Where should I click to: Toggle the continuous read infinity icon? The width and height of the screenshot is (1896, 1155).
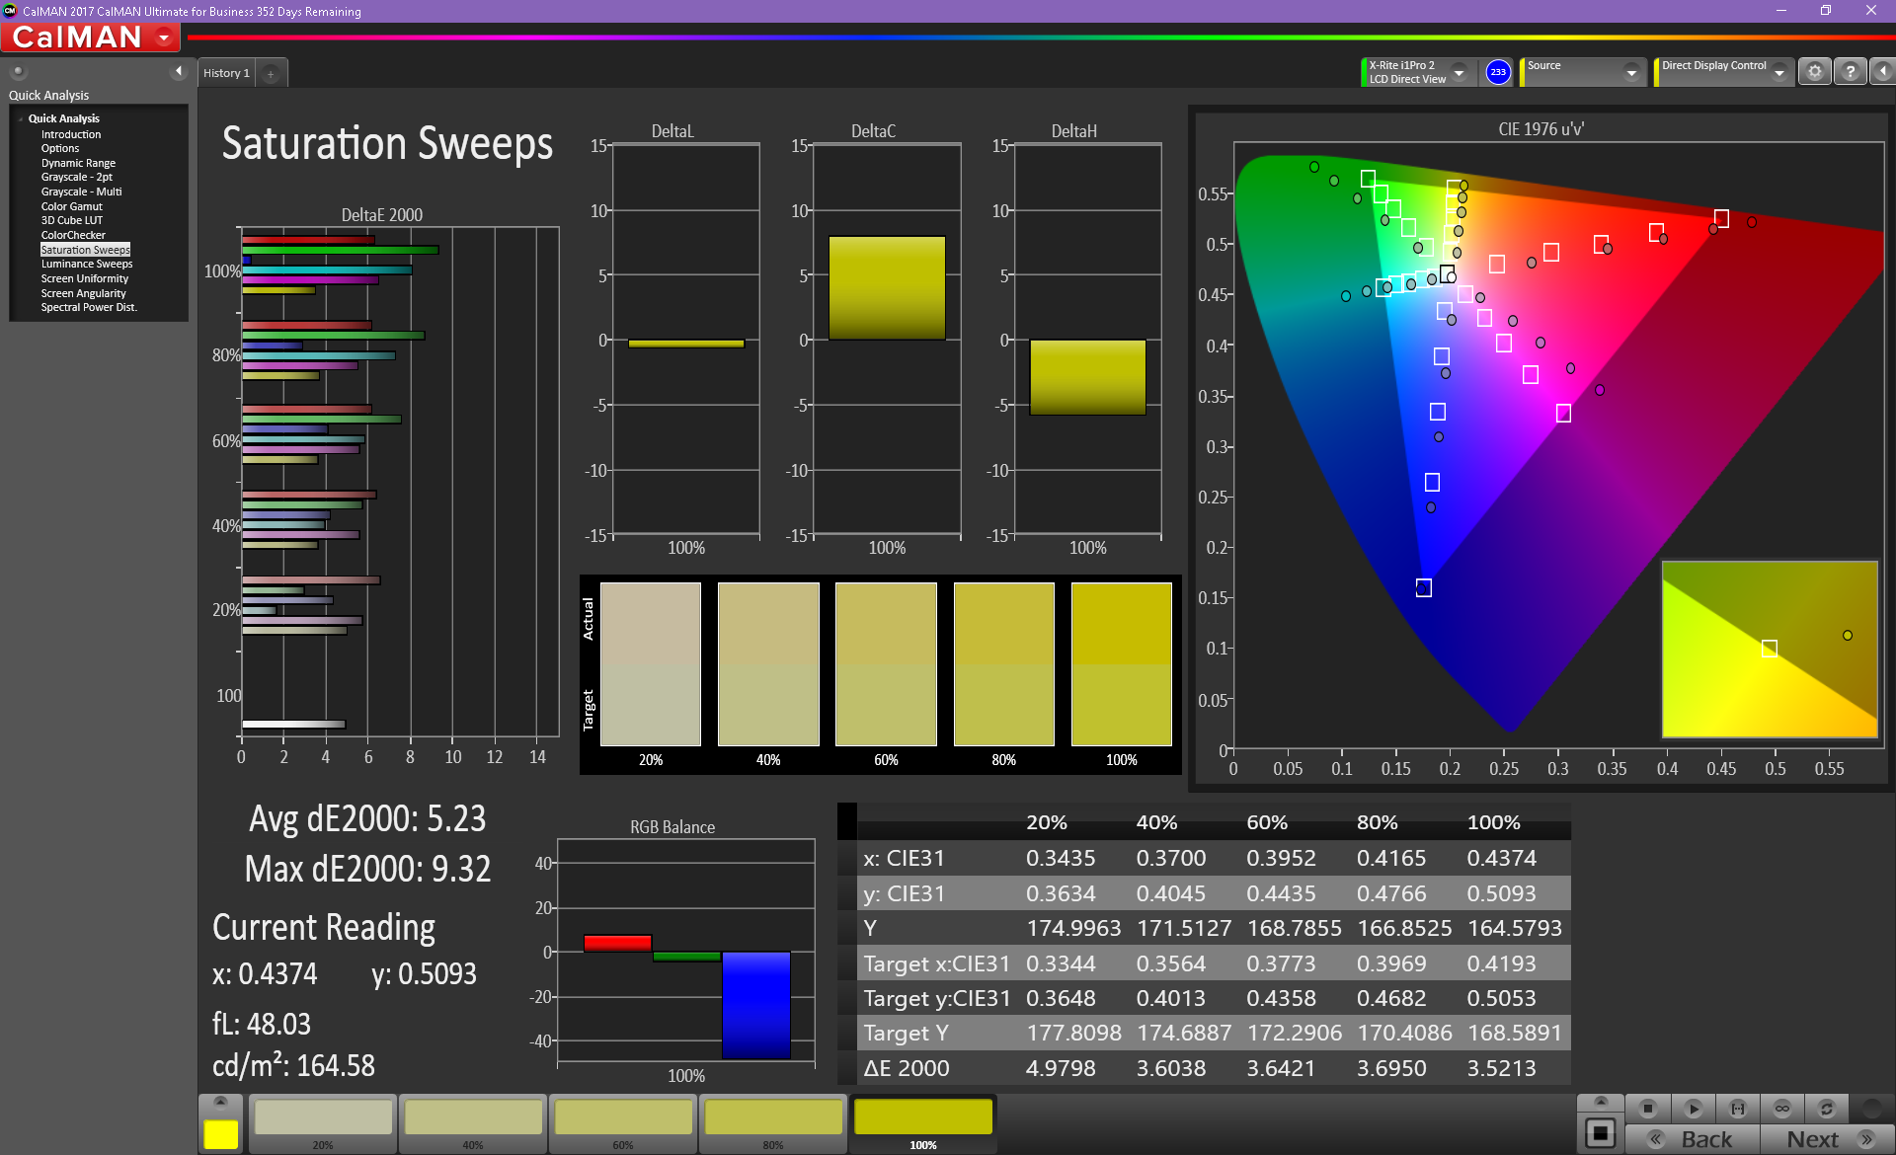tap(1782, 1109)
